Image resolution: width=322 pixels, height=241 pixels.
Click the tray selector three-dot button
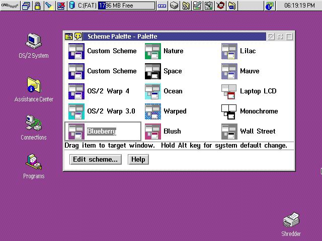point(162,6)
